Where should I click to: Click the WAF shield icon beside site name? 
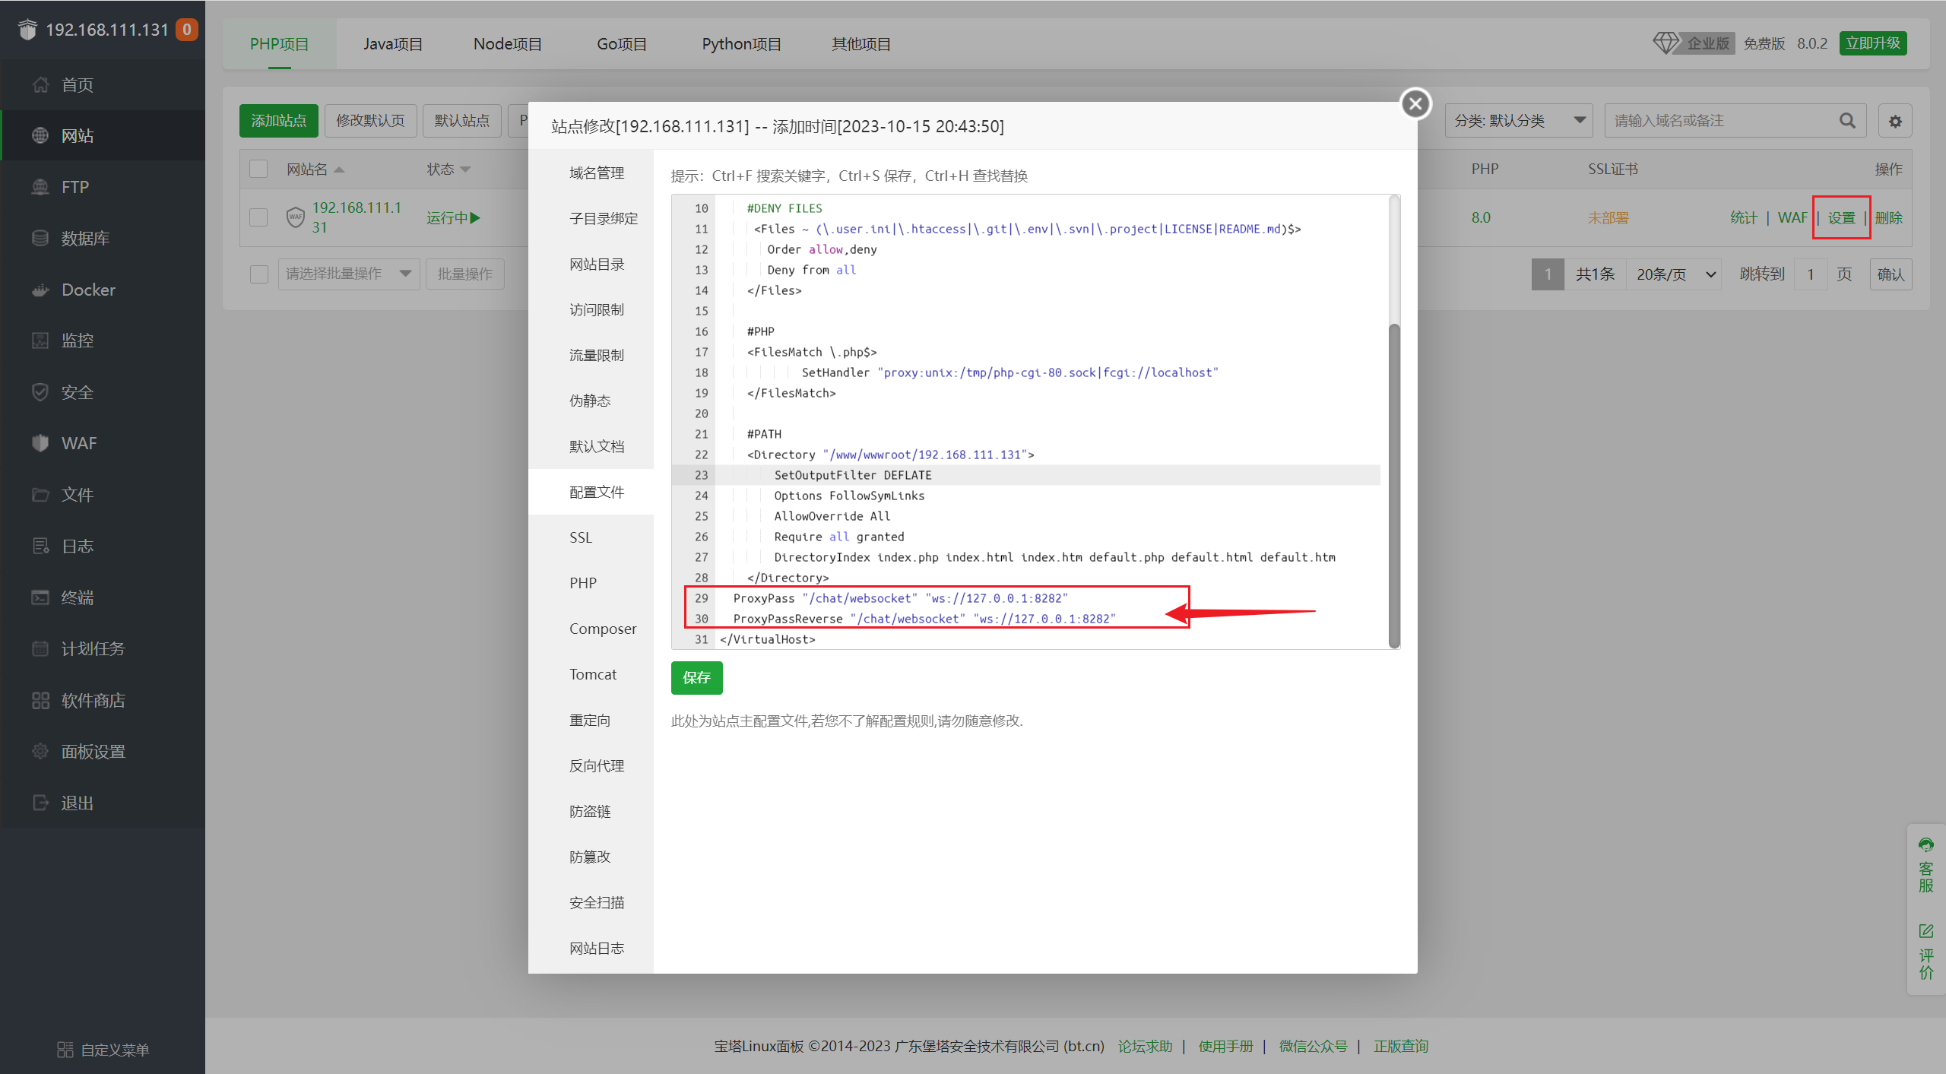(296, 217)
